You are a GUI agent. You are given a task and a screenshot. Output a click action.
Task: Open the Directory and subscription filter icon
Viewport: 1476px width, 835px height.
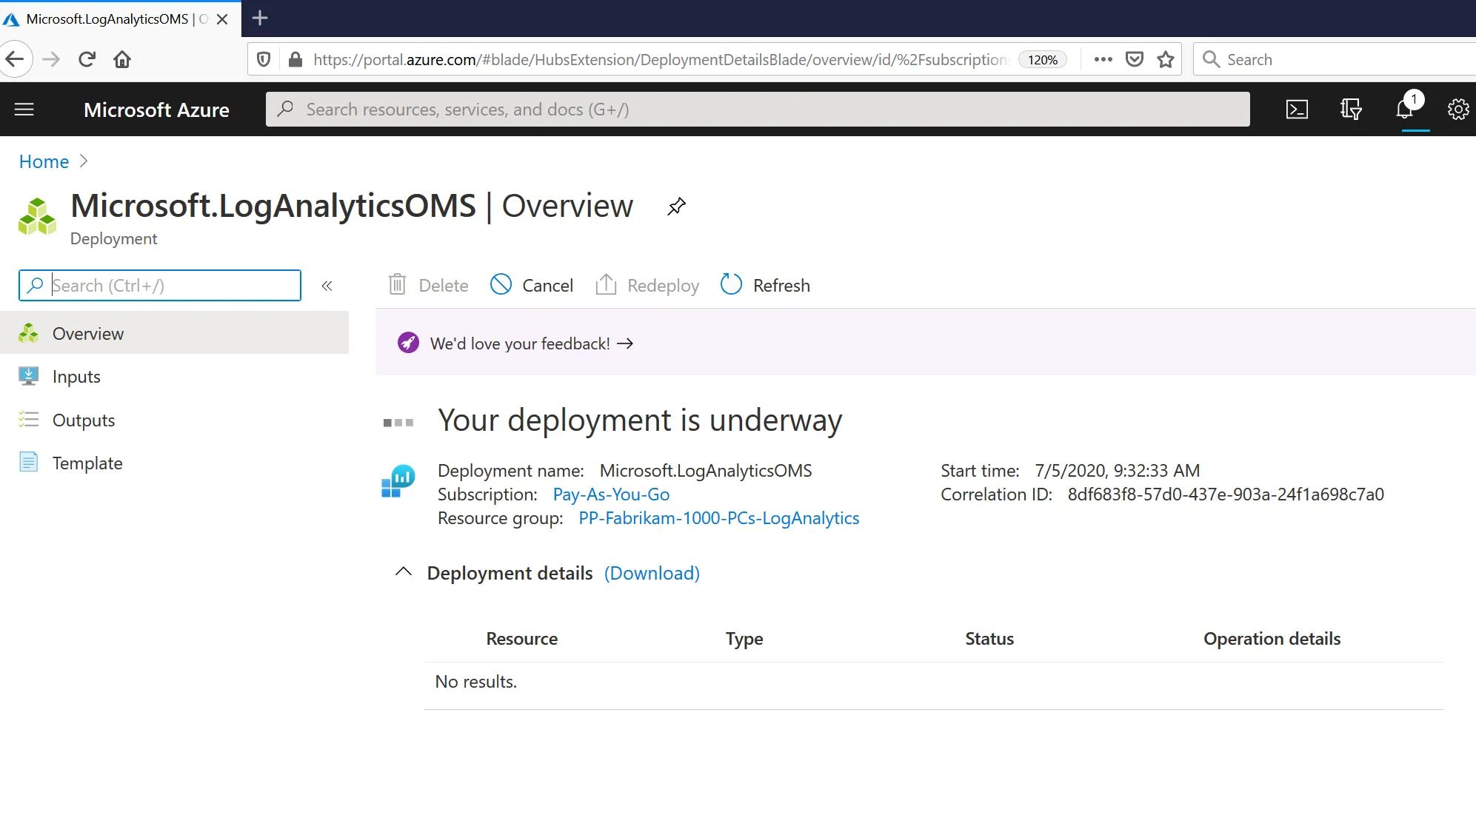[x=1351, y=110]
